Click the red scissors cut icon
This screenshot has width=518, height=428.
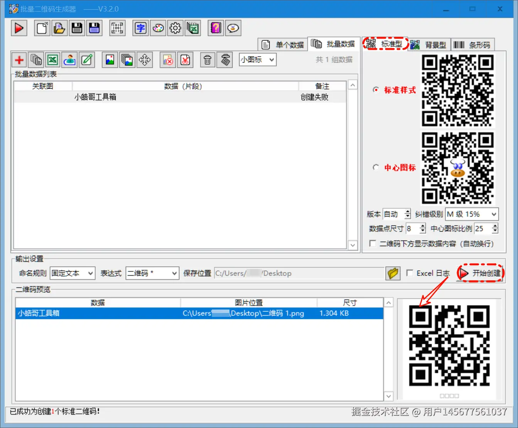[185, 60]
